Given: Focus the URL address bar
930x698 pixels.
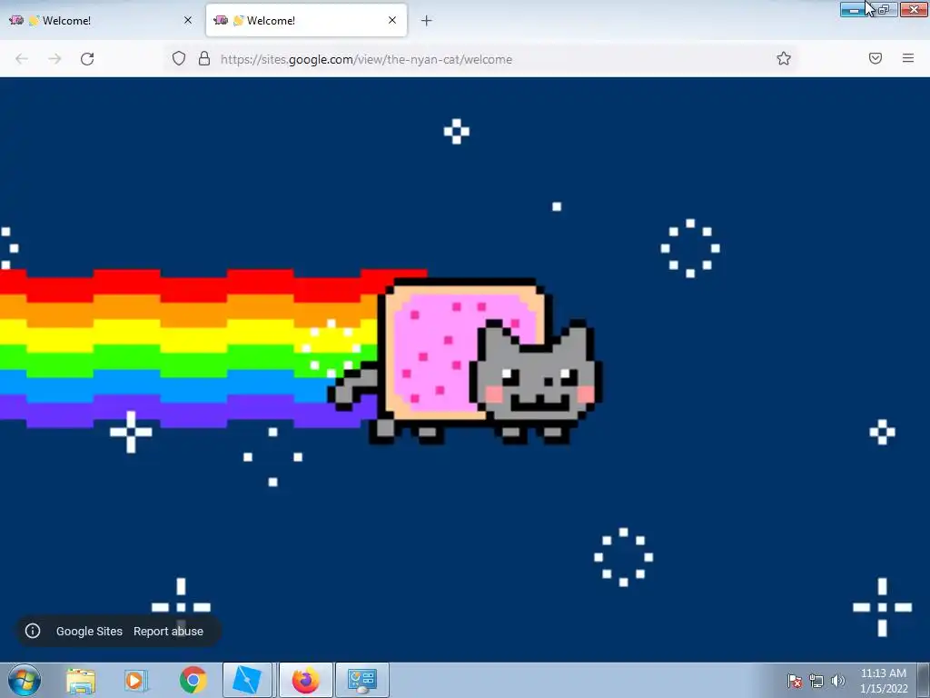Looking at the screenshot, I should click(480, 59).
